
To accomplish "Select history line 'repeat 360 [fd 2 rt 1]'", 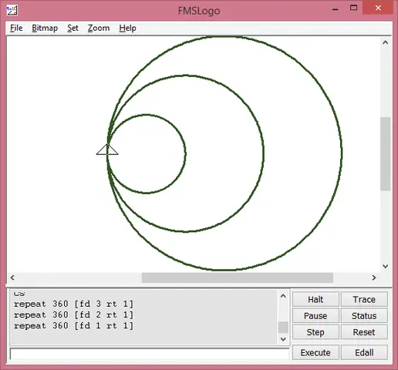I will [x=74, y=314].
